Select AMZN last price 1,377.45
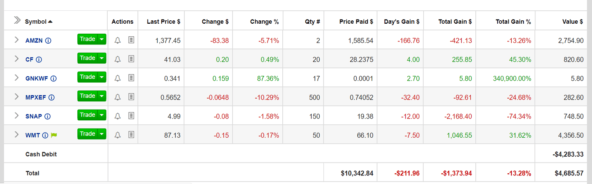 pos(168,41)
